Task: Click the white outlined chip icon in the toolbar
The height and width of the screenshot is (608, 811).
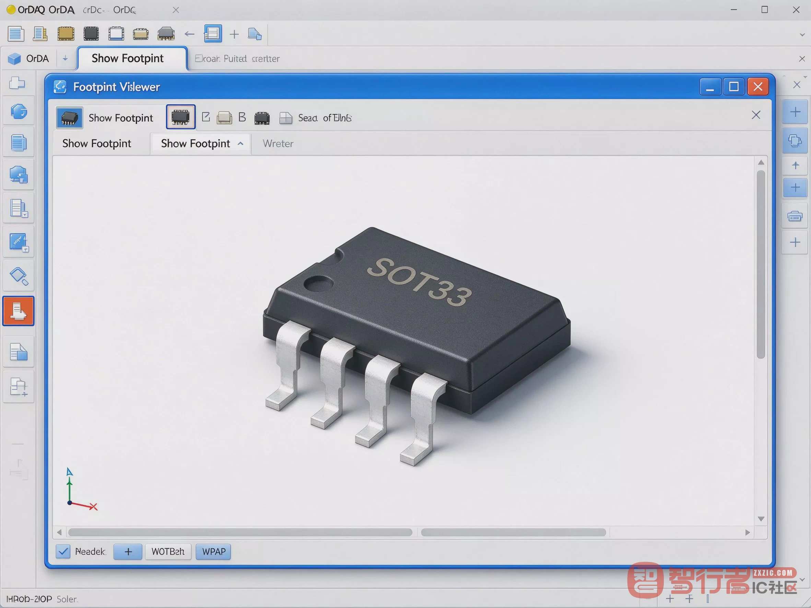Action: pyautogui.click(x=116, y=34)
